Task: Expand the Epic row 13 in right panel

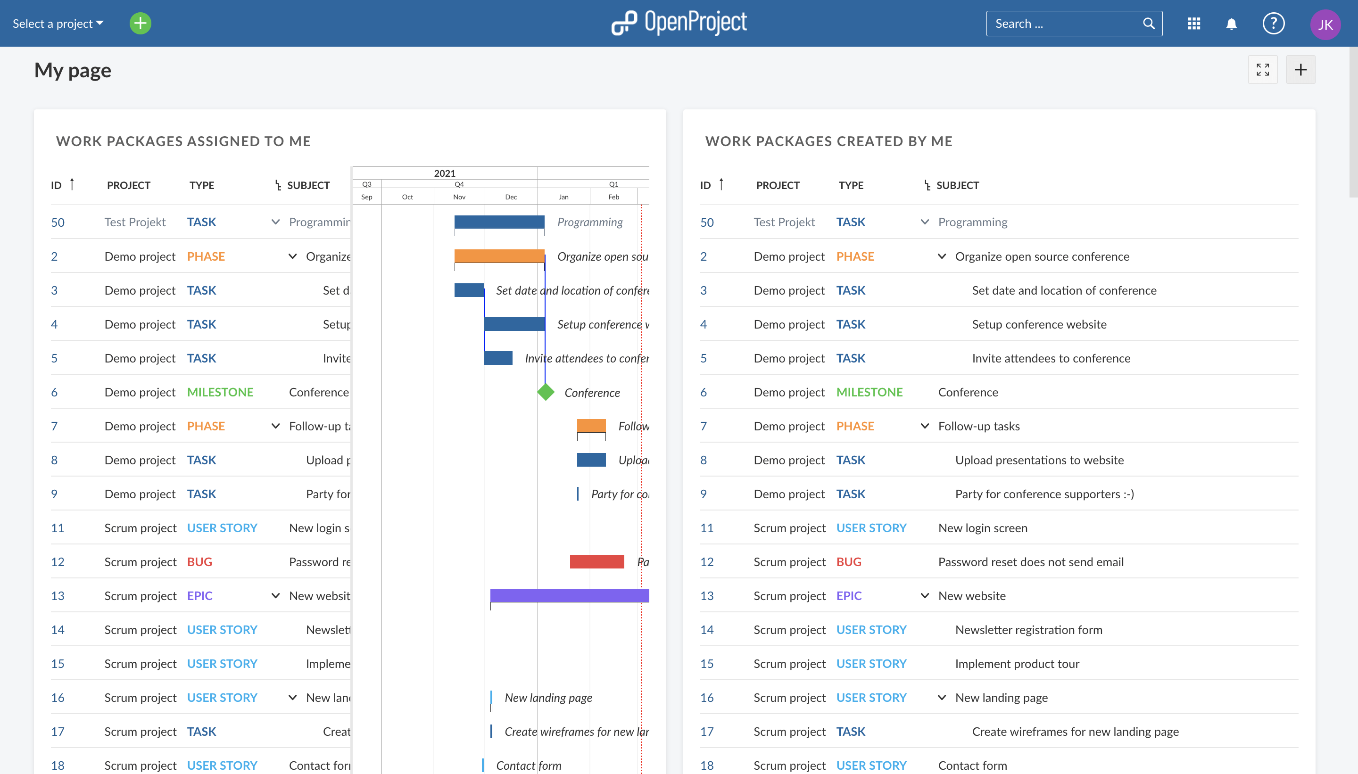Action: coord(923,595)
